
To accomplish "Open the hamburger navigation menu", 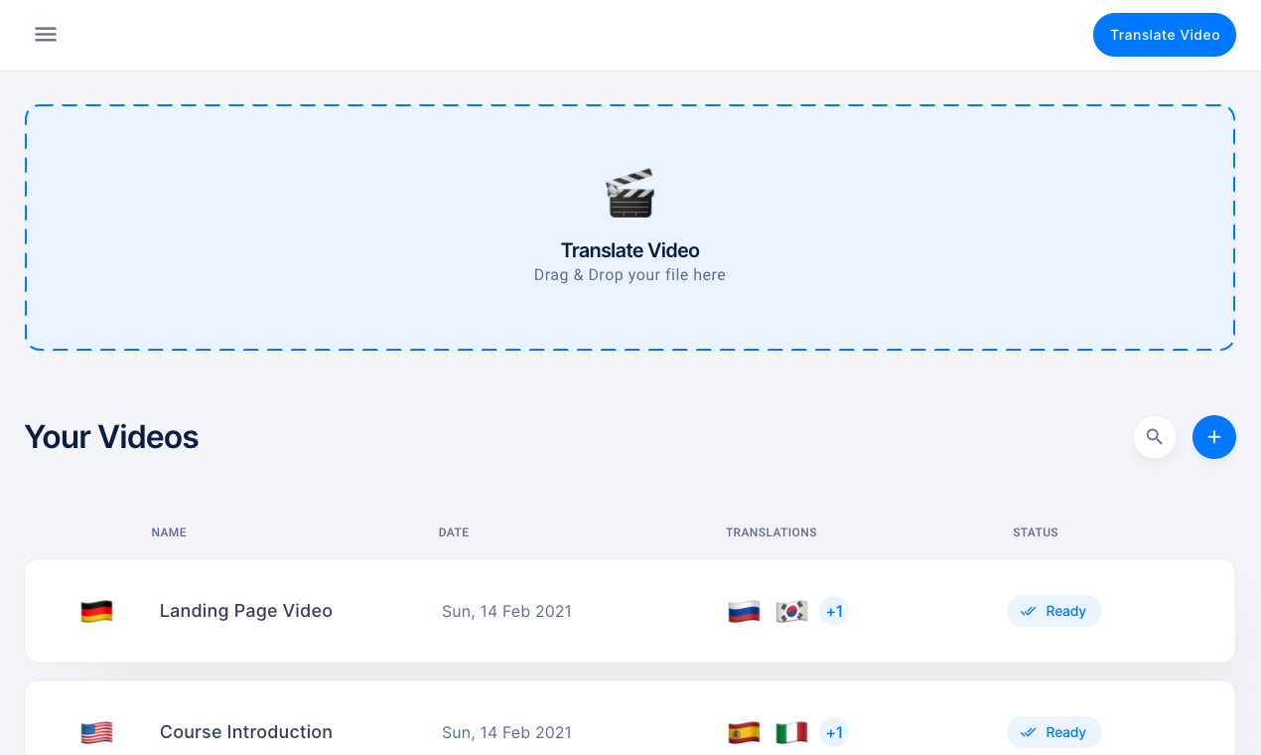I will pos(46,34).
